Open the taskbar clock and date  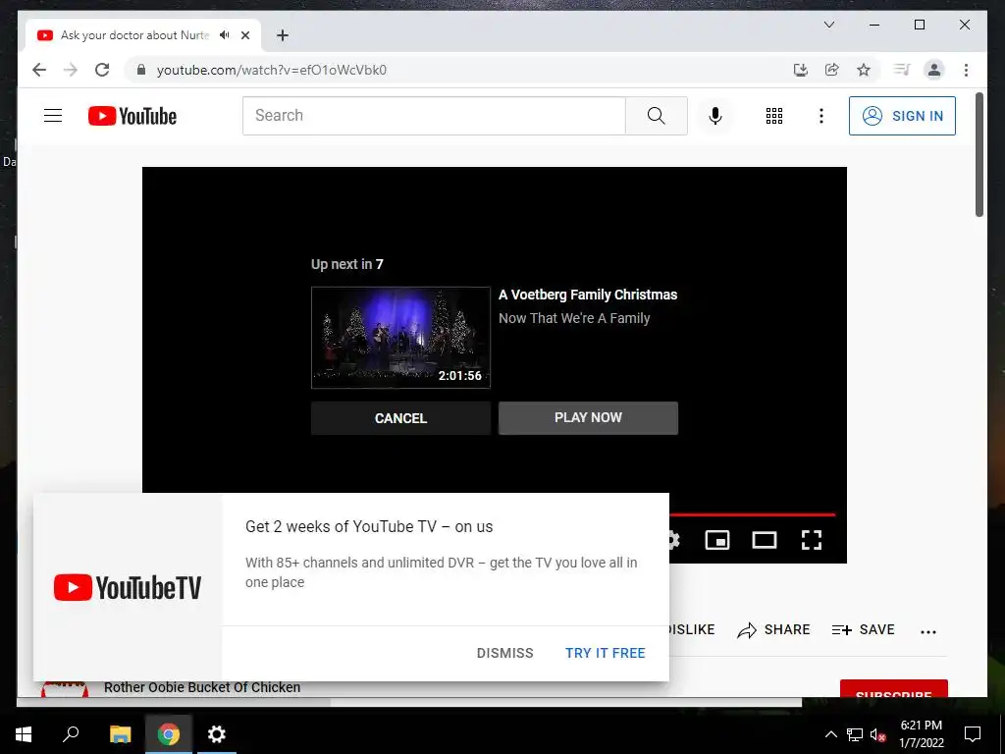(921, 734)
